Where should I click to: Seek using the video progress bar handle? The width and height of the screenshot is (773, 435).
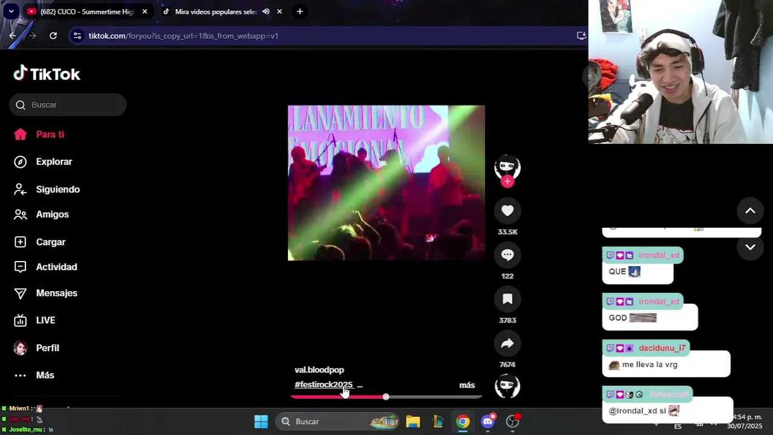pos(386,397)
